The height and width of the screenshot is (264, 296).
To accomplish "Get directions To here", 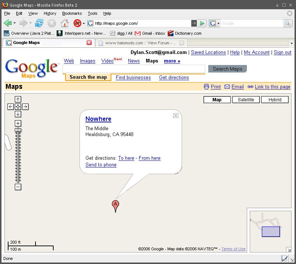I will click(x=126, y=158).
